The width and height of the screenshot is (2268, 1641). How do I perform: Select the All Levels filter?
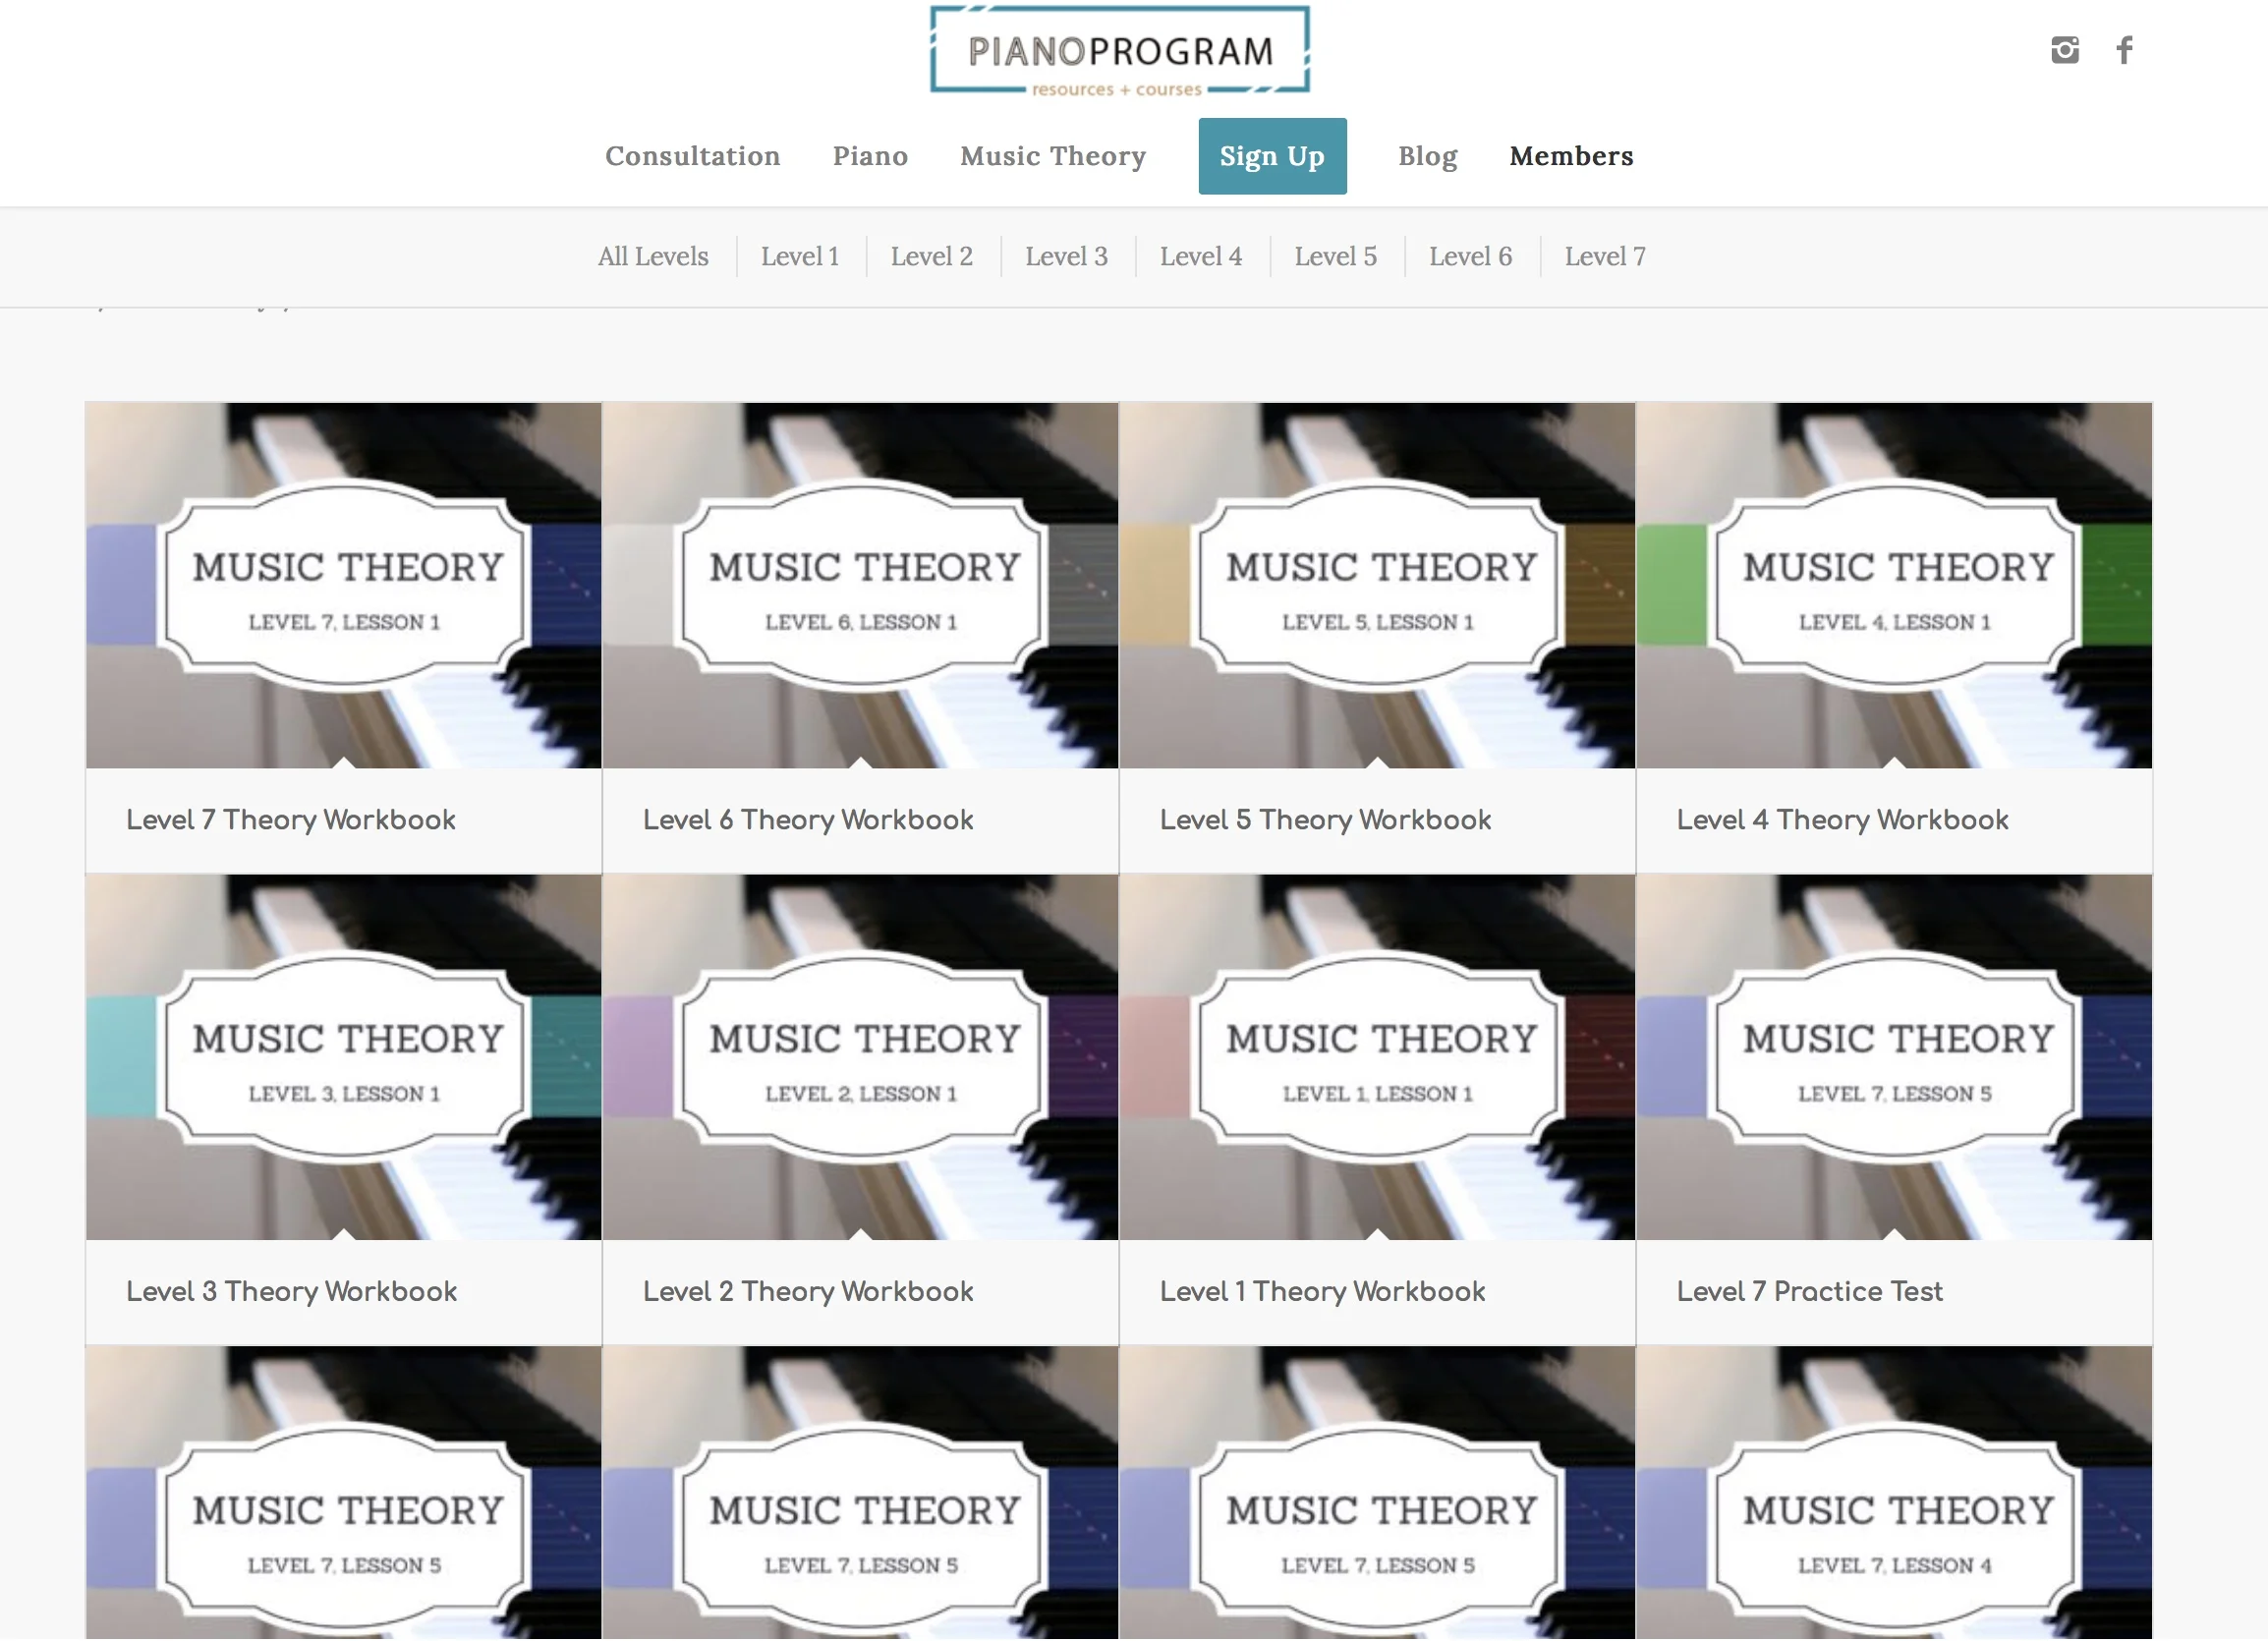(653, 257)
